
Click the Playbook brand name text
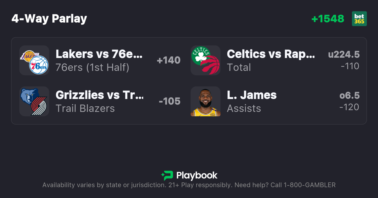tap(197, 175)
